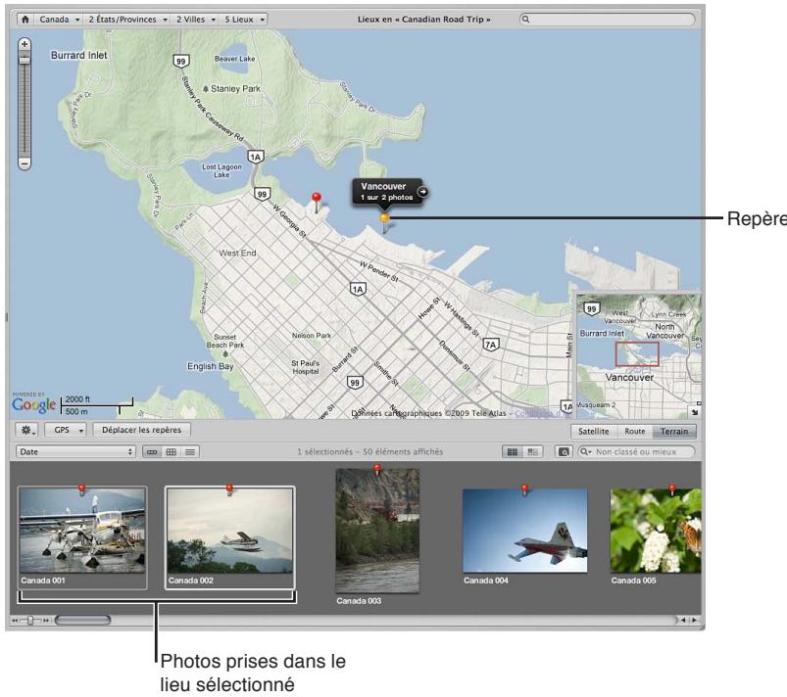The height and width of the screenshot is (697, 787).
Task: Click the arrow on Vancouver pin label
Action: coord(423,192)
